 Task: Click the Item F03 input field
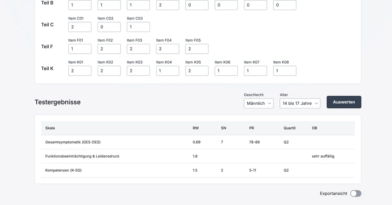[x=138, y=49]
